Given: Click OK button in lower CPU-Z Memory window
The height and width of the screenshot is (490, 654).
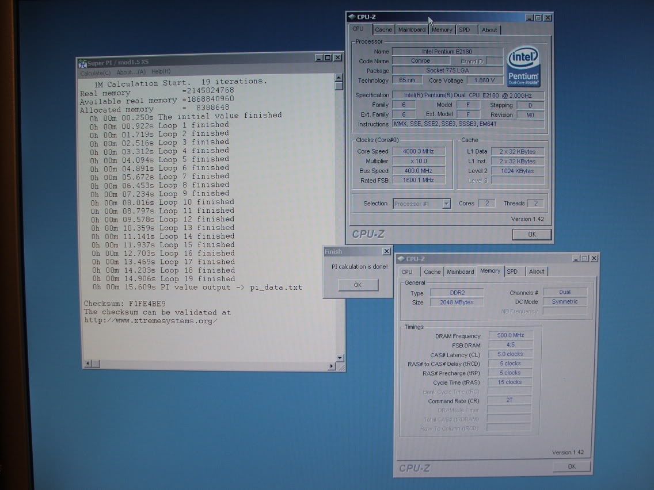Looking at the screenshot, I should tap(572, 466).
